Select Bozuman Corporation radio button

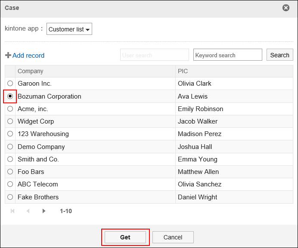[x=10, y=96]
